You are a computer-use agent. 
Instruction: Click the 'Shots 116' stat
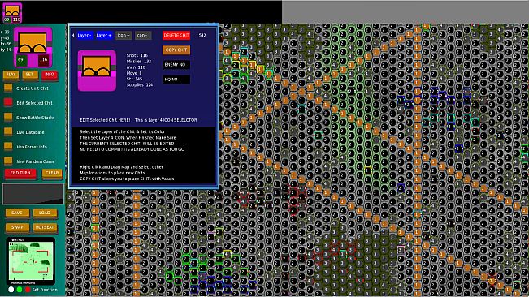137,55
